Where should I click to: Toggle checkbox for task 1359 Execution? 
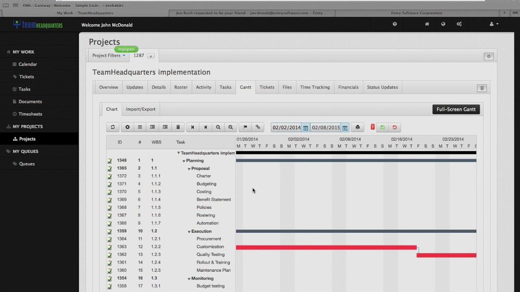pos(110,231)
